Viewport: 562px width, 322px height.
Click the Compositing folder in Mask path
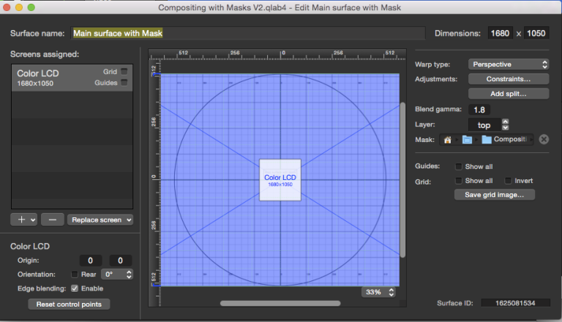pos(503,140)
